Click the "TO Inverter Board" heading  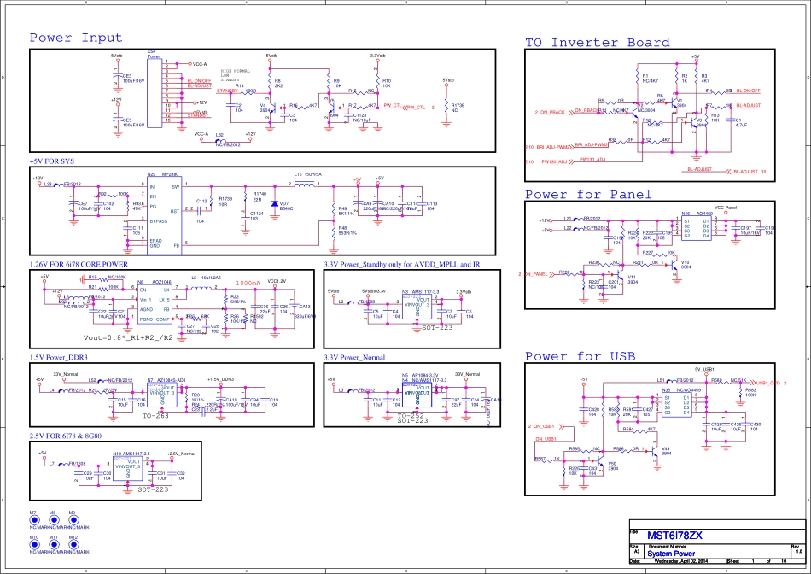coord(598,43)
